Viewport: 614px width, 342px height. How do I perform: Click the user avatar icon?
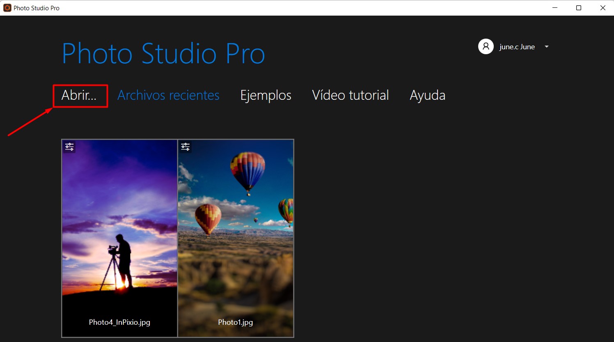(486, 46)
